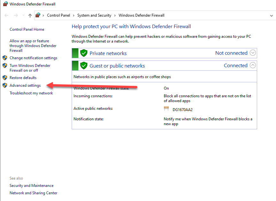Viewport: 276px width, 201px height.
Task: Click green shield icon for Guest or public networks
Action: 84,66
